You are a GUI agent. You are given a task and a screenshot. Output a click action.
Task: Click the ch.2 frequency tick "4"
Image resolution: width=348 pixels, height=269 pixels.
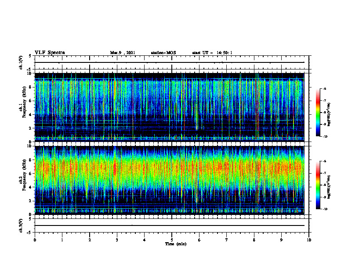[x=31, y=187]
